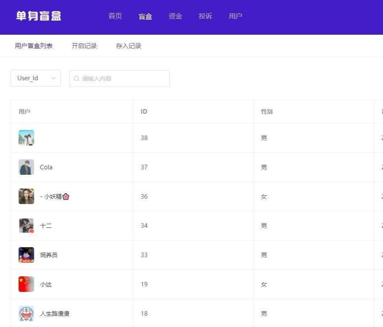
Task: Select the username 人生路漫漫
Action: point(55,314)
